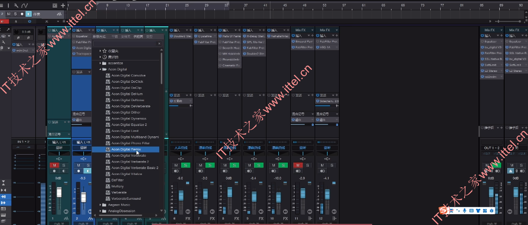Open Crystalline insert on channel 7
This screenshot has height=225, width=528.
(x=205, y=36)
